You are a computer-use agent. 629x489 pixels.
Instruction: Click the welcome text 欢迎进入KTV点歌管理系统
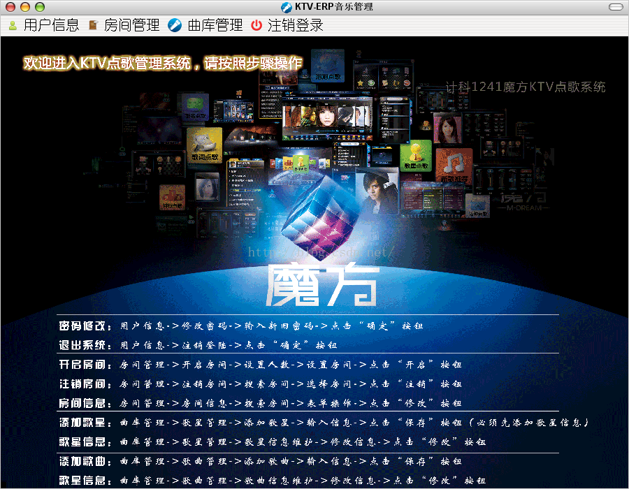107,64
